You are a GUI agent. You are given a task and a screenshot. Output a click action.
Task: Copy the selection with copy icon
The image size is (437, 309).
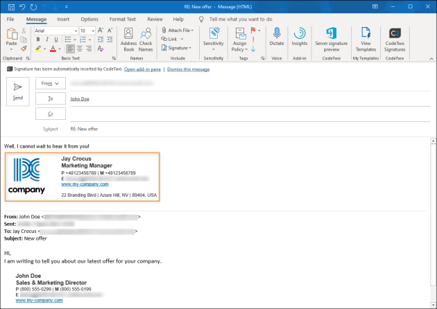pos(24,39)
